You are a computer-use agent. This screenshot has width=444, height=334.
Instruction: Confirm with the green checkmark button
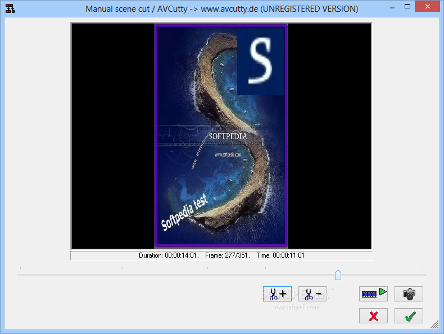[x=409, y=316]
